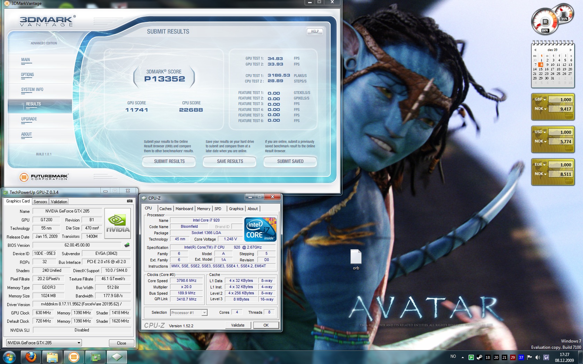Click the SAVE RESULTS button
Screen dimensions: 583x364
tap(230, 162)
